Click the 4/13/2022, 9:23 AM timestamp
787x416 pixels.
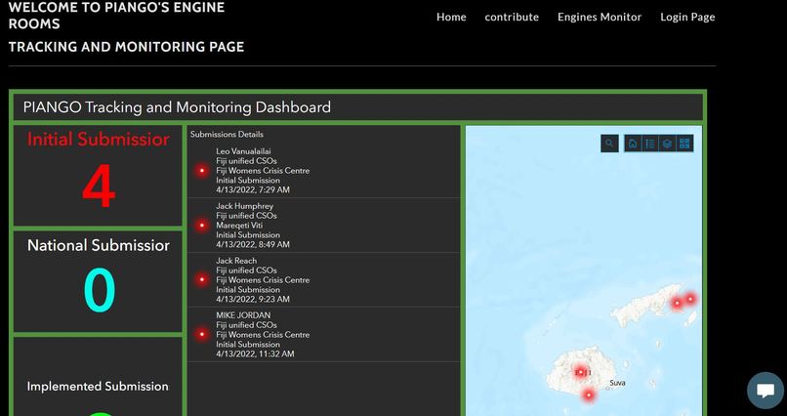[x=253, y=299]
